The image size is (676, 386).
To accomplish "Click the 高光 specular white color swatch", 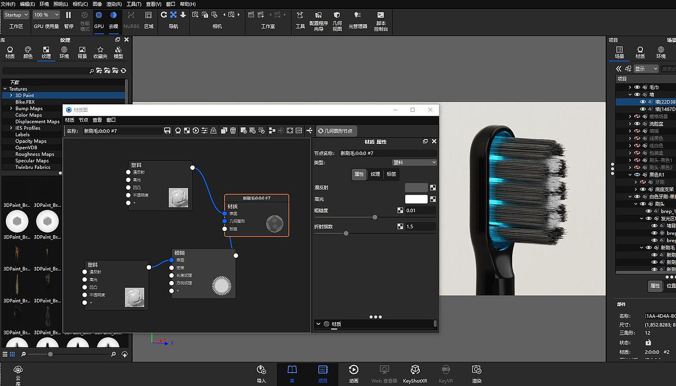I will (416, 199).
